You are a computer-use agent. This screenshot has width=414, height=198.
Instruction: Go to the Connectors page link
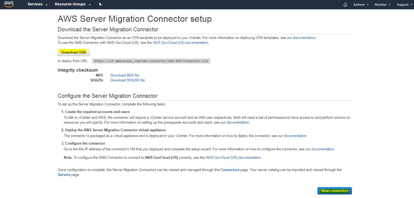(230, 170)
